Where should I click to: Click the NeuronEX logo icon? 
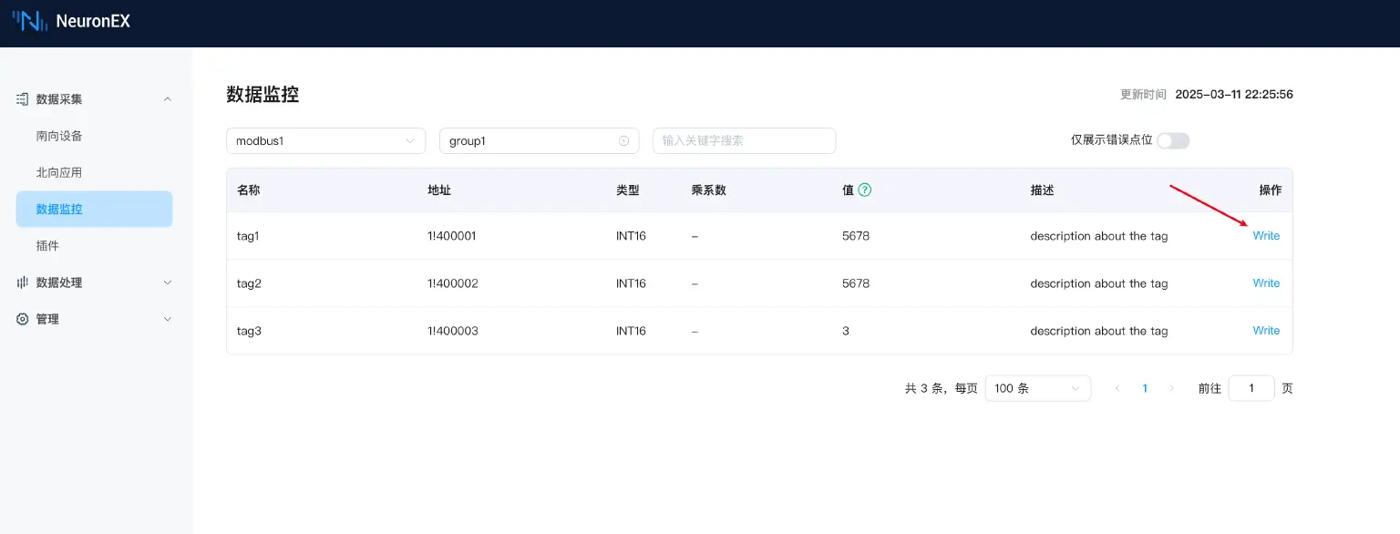point(29,21)
